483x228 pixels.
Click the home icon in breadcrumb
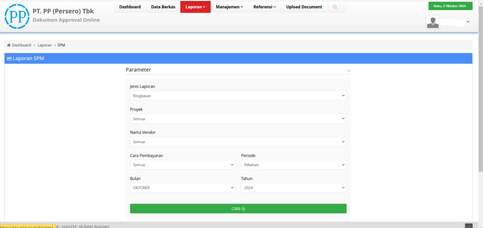8,45
